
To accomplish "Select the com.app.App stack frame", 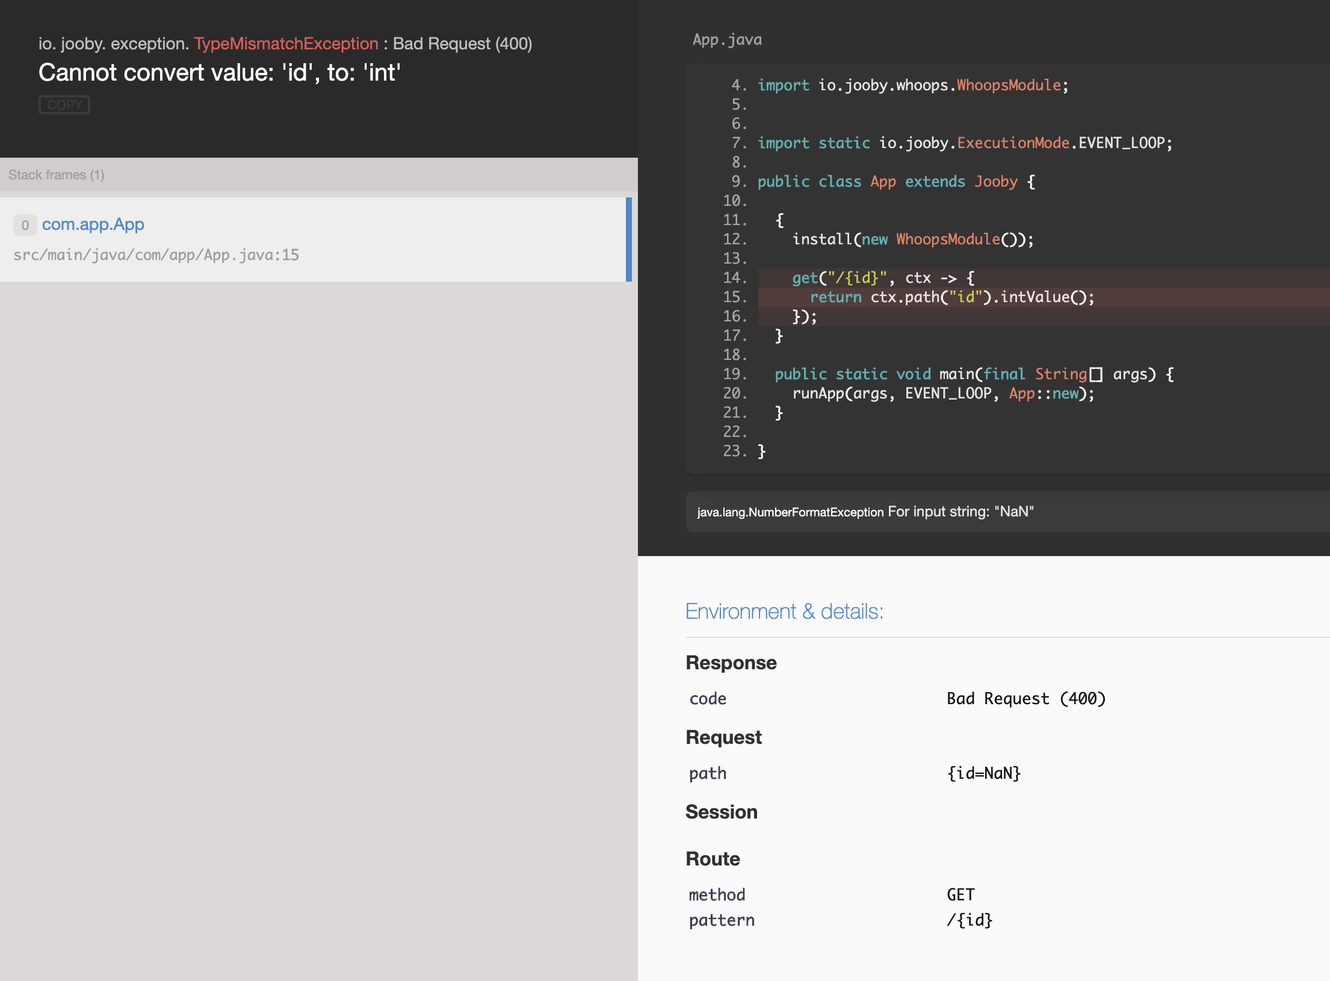I will click(x=93, y=224).
